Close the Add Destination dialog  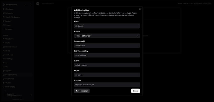click(140, 9)
